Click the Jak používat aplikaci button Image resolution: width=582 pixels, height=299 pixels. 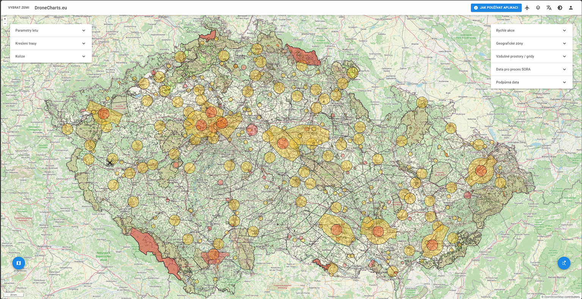(x=496, y=8)
